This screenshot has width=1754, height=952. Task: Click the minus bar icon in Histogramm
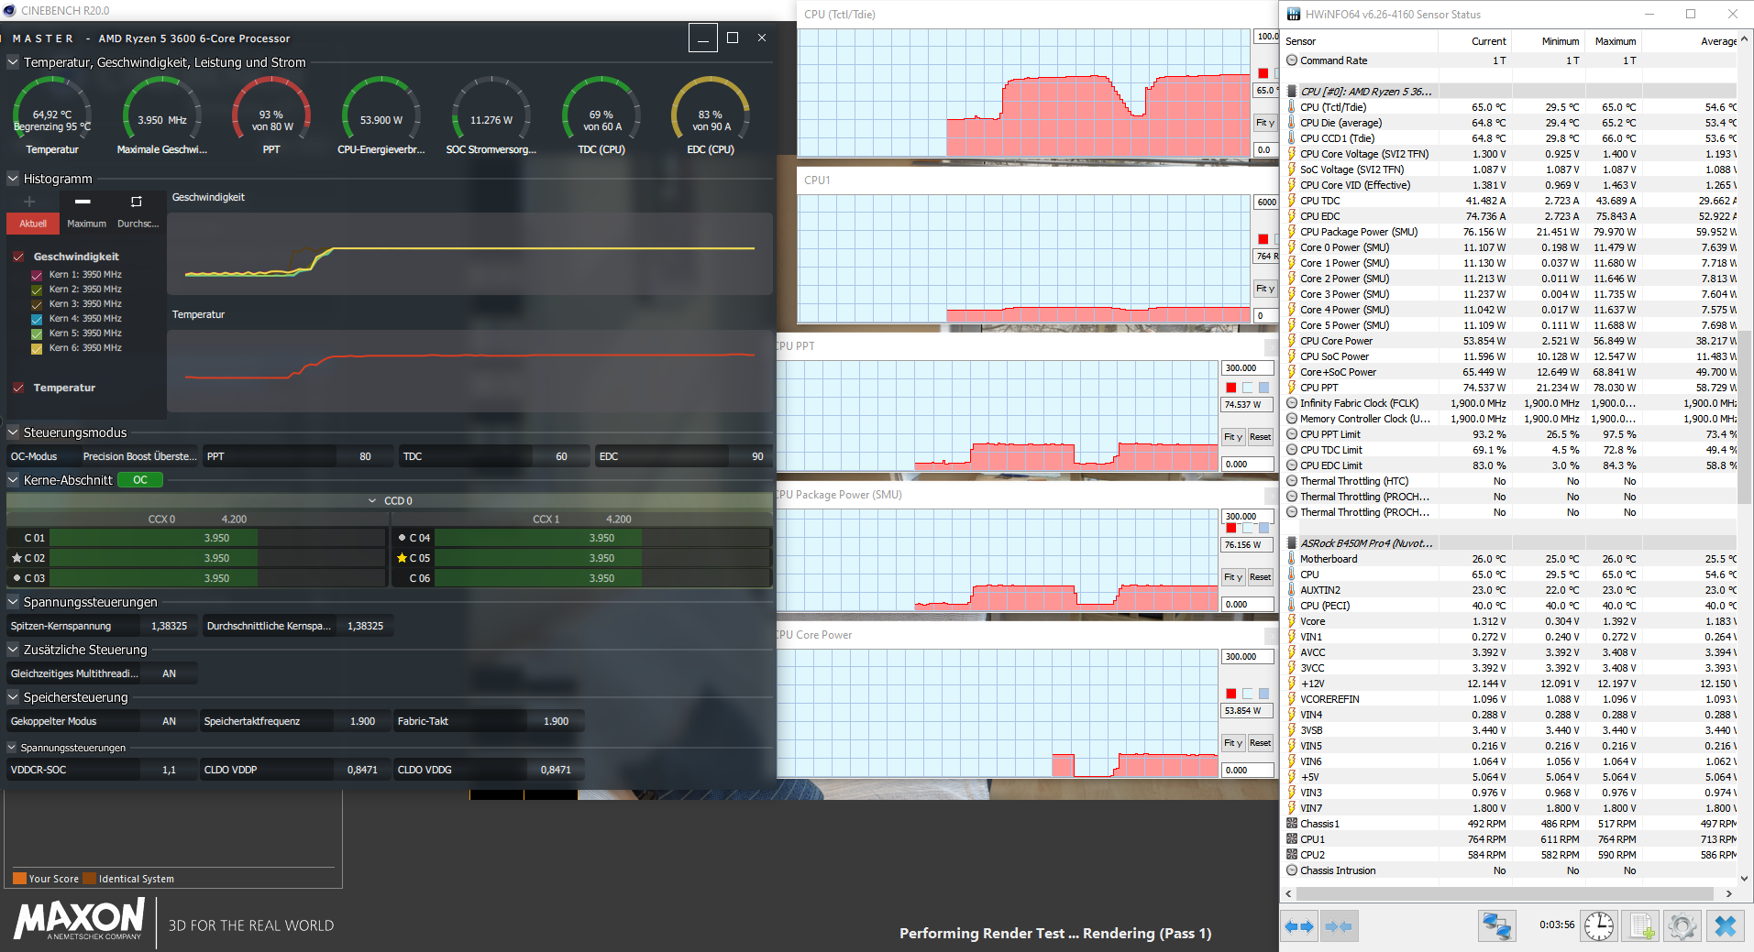(83, 201)
